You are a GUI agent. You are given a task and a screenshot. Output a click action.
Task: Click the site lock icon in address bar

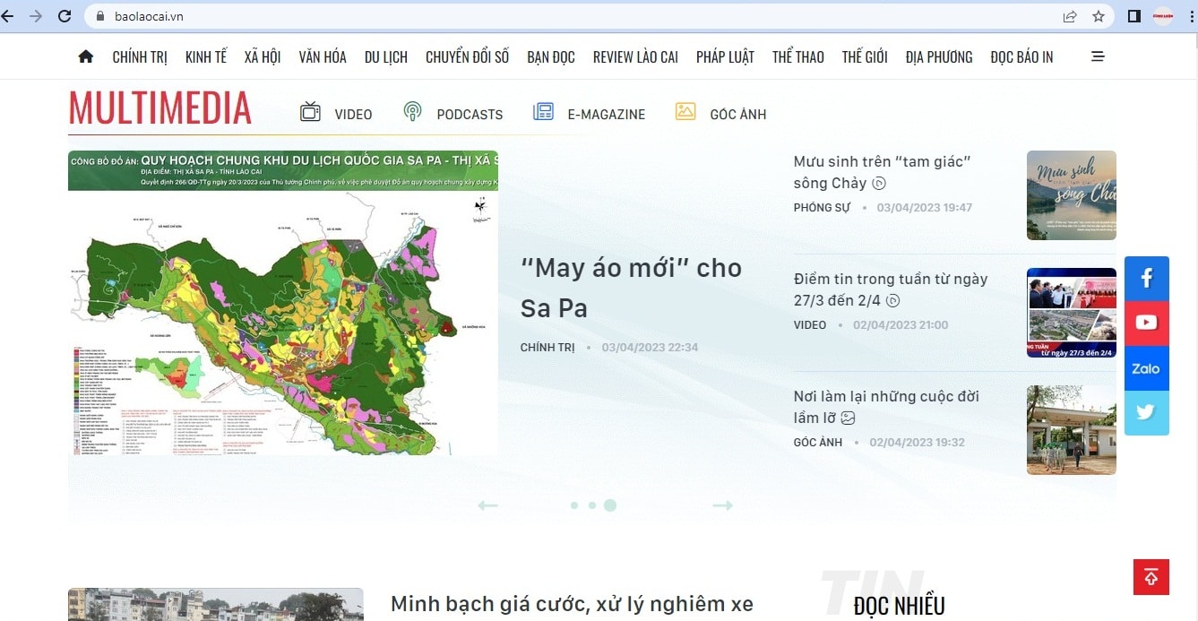point(99,16)
